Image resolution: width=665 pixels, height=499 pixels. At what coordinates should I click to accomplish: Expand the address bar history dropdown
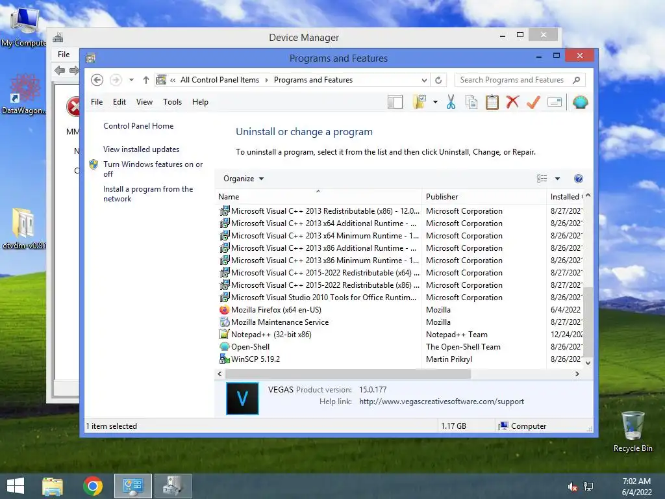click(x=424, y=80)
